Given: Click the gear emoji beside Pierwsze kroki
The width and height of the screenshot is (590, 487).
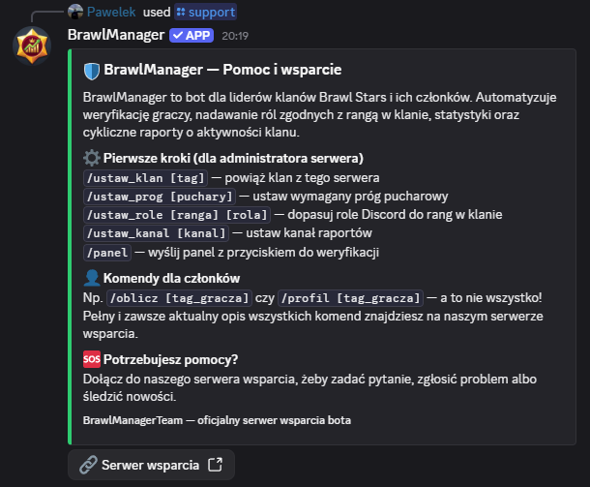Looking at the screenshot, I should point(92,158).
